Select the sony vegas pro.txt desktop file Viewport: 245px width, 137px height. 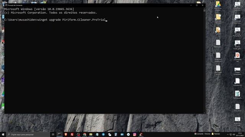coord(218,70)
